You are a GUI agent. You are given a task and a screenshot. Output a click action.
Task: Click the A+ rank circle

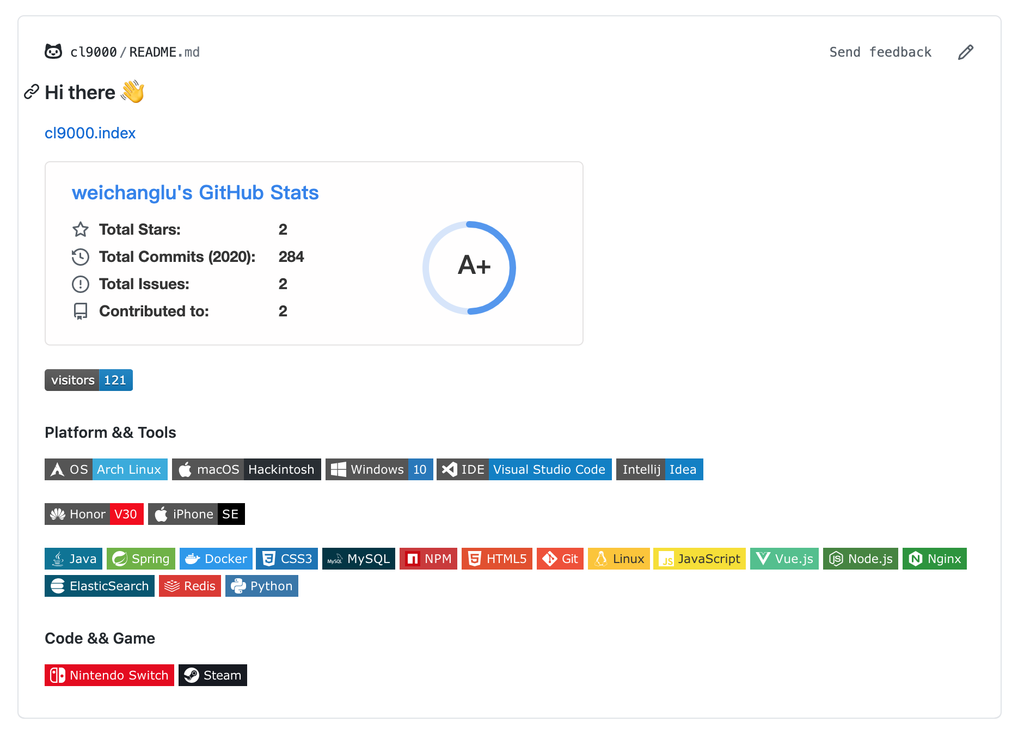469,267
